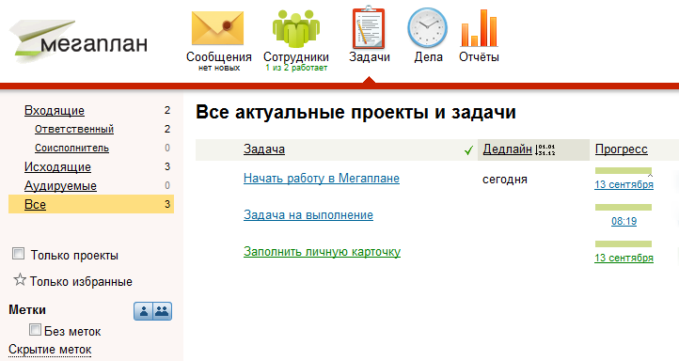The width and height of the screenshot is (679, 361).
Task: Show shared tags with group icon
Action: pyautogui.click(x=162, y=311)
